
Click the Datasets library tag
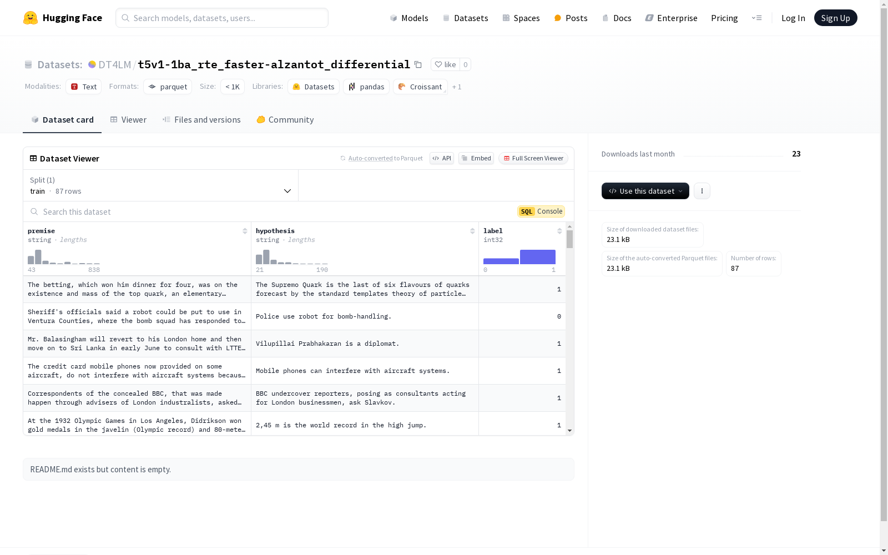click(x=314, y=87)
